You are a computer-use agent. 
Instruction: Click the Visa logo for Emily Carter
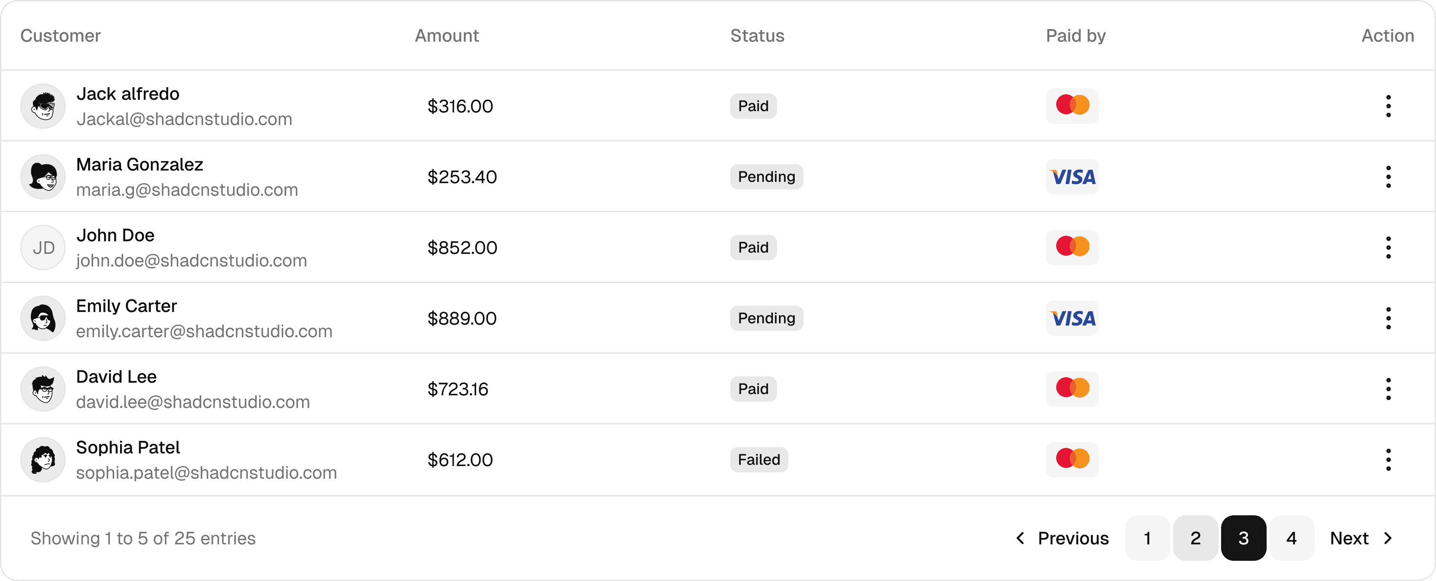[x=1072, y=318]
